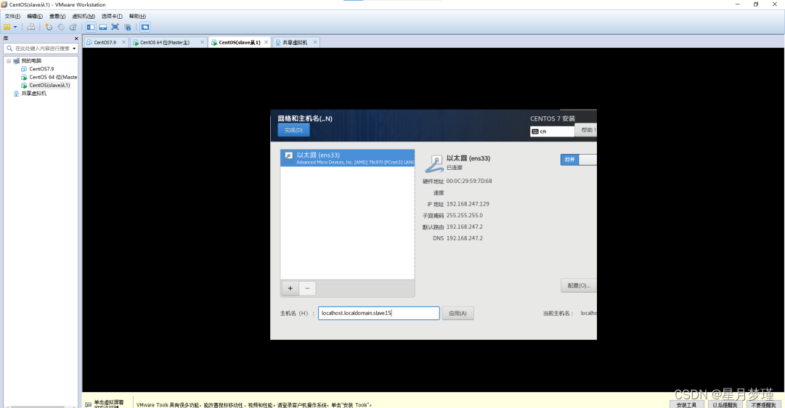Collapse the 我的电脑 tree node
The height and width of the screenshot is (408, 785).
pos(9,60)
